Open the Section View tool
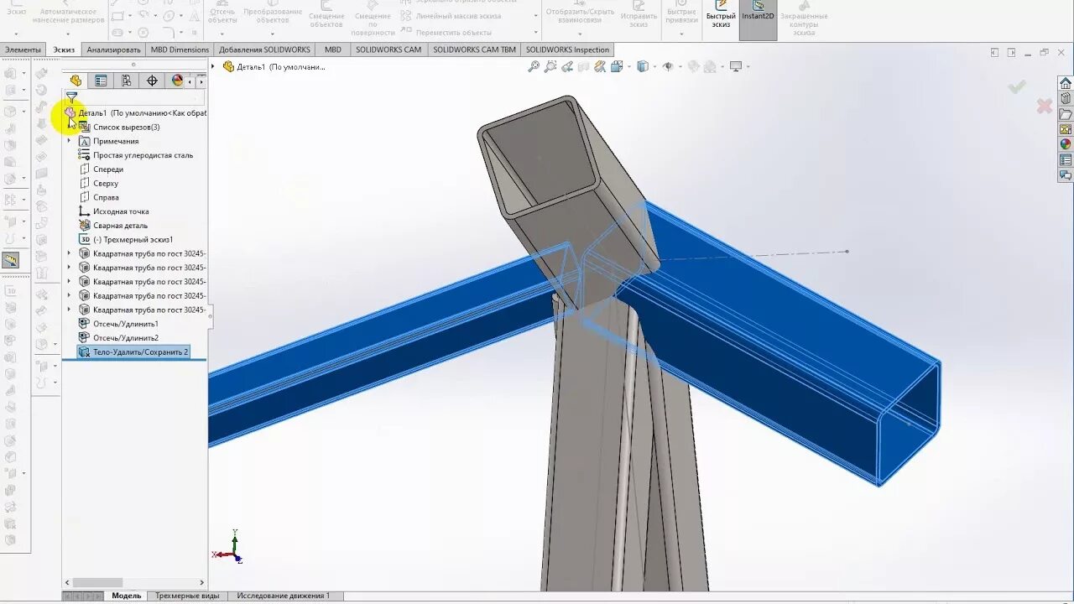 (x=585, y=66)
